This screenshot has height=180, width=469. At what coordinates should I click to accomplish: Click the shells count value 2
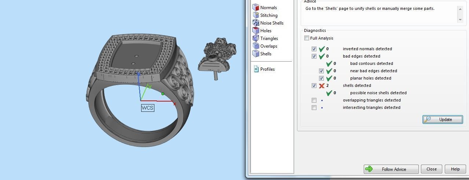click(327, 85)
